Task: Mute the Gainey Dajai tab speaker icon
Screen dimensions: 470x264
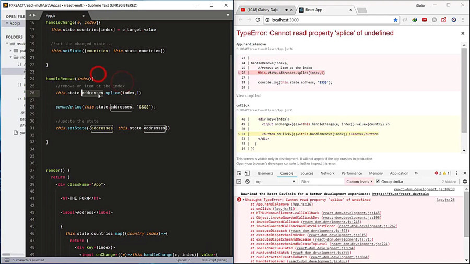Action: tap(286, 10)
